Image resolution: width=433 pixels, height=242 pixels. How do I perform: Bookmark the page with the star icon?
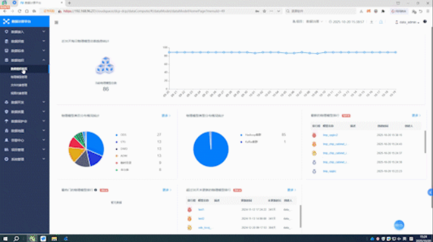pos(265,11)
